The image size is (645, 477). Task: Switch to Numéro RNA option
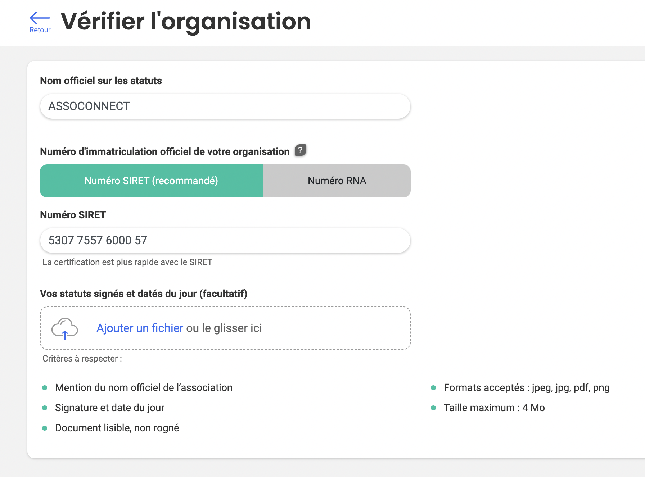[x=337, y=181]
